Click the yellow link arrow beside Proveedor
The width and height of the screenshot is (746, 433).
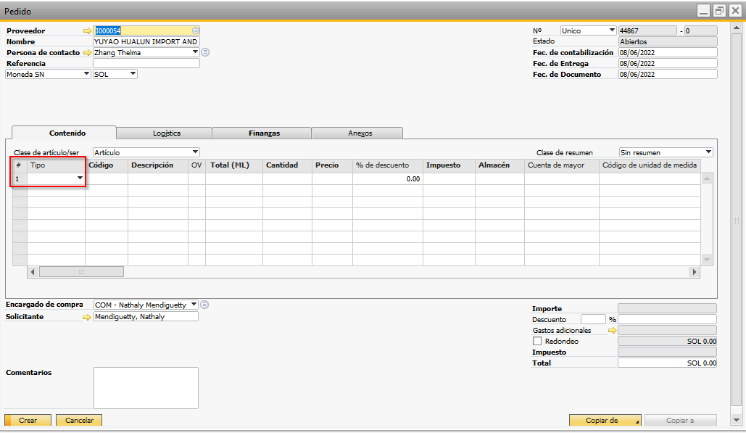click(x=88, y=30)
